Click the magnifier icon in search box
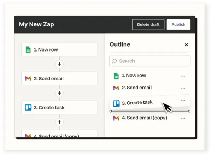This screenshot has height=156, width=212. (x=114, y=61)
